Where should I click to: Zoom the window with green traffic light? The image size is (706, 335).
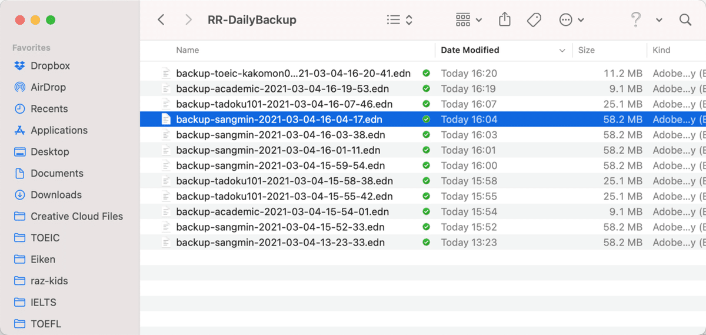[x=51, y=20]
